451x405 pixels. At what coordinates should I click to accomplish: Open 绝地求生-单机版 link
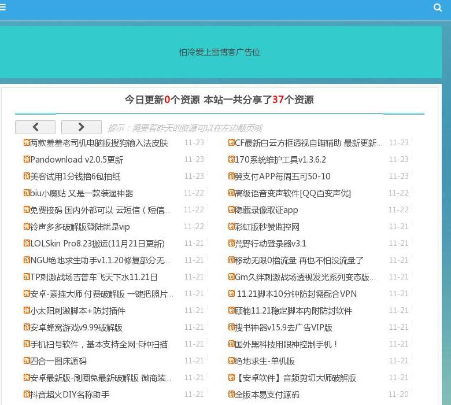[265, 360]
